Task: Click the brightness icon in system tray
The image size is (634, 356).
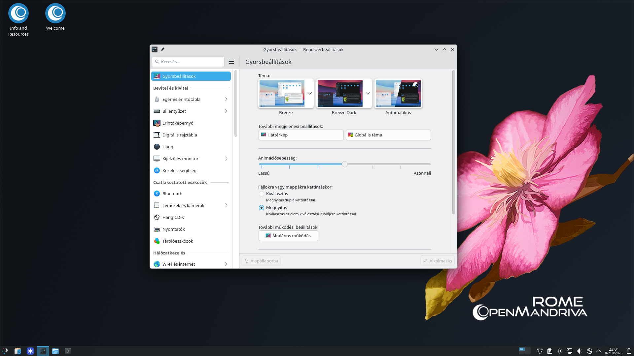Action: click(560, 351)
